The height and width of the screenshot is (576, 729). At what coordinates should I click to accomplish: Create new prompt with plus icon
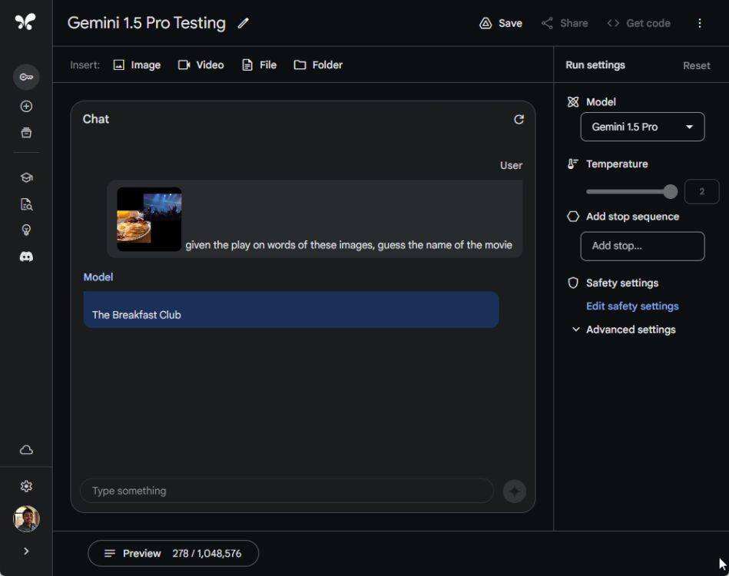[x=26, y=107]
